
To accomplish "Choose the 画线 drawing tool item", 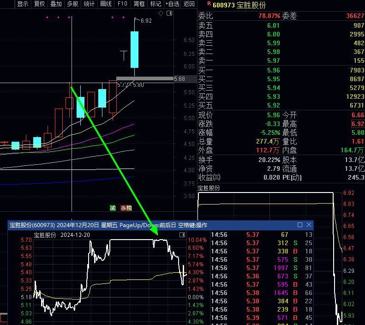I will (x=106, y=4).
